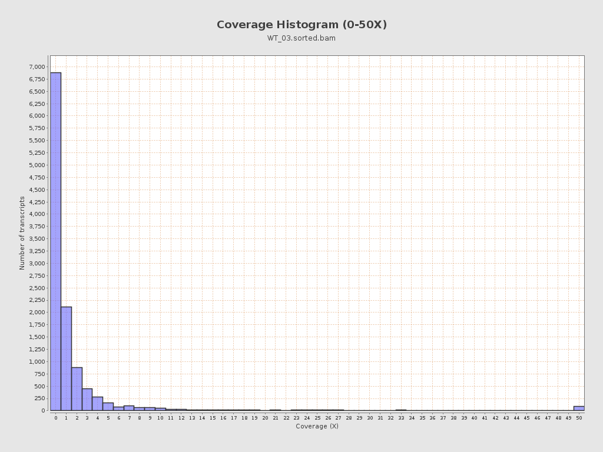603x452 pixels.
Task: Click x-axis tick label 42
Action: [x=495, y=418]
